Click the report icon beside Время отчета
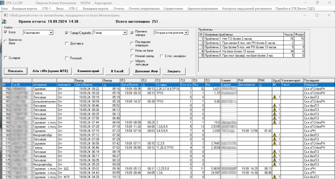335x179 pixels. 4,22
